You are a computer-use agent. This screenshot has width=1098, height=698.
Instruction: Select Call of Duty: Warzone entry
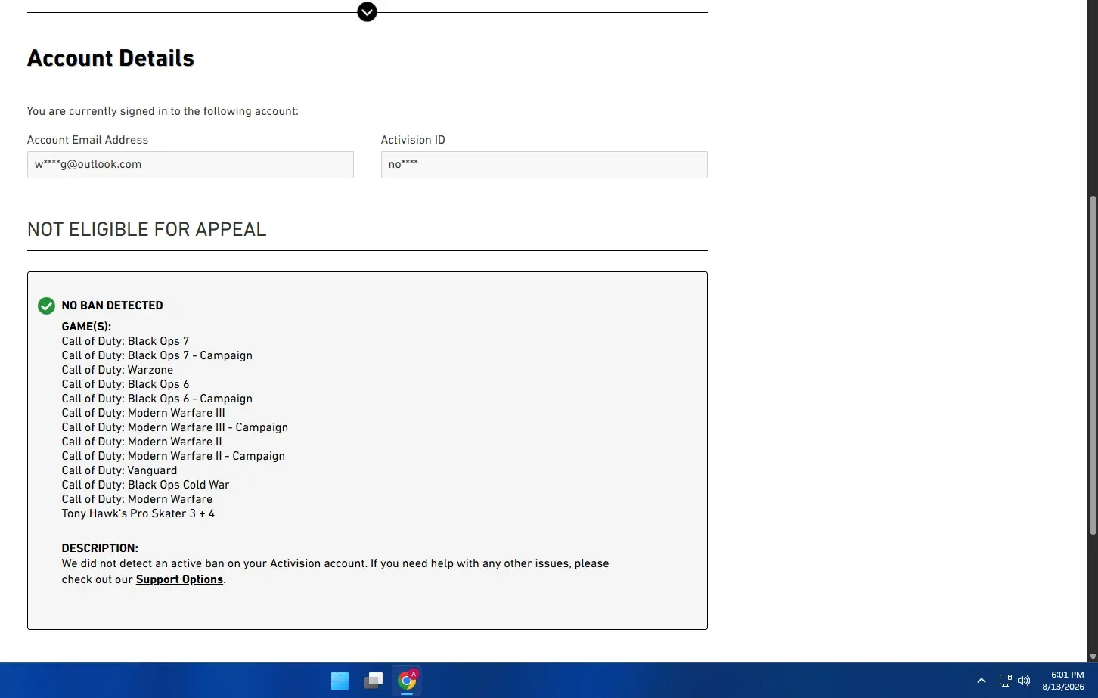[117, 370]
